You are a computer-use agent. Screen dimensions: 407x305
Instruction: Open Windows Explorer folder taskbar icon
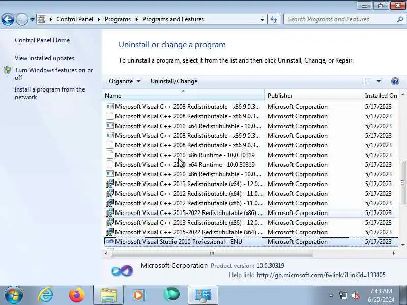point(108,295)
